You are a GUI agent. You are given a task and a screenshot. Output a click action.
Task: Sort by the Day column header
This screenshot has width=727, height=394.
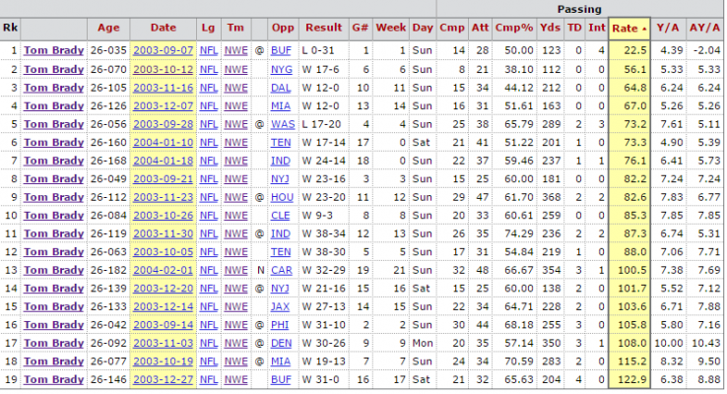coord(423,28)
